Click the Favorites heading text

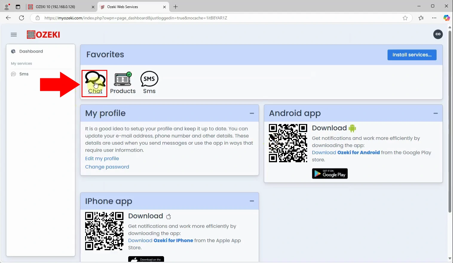pos(105,54)
